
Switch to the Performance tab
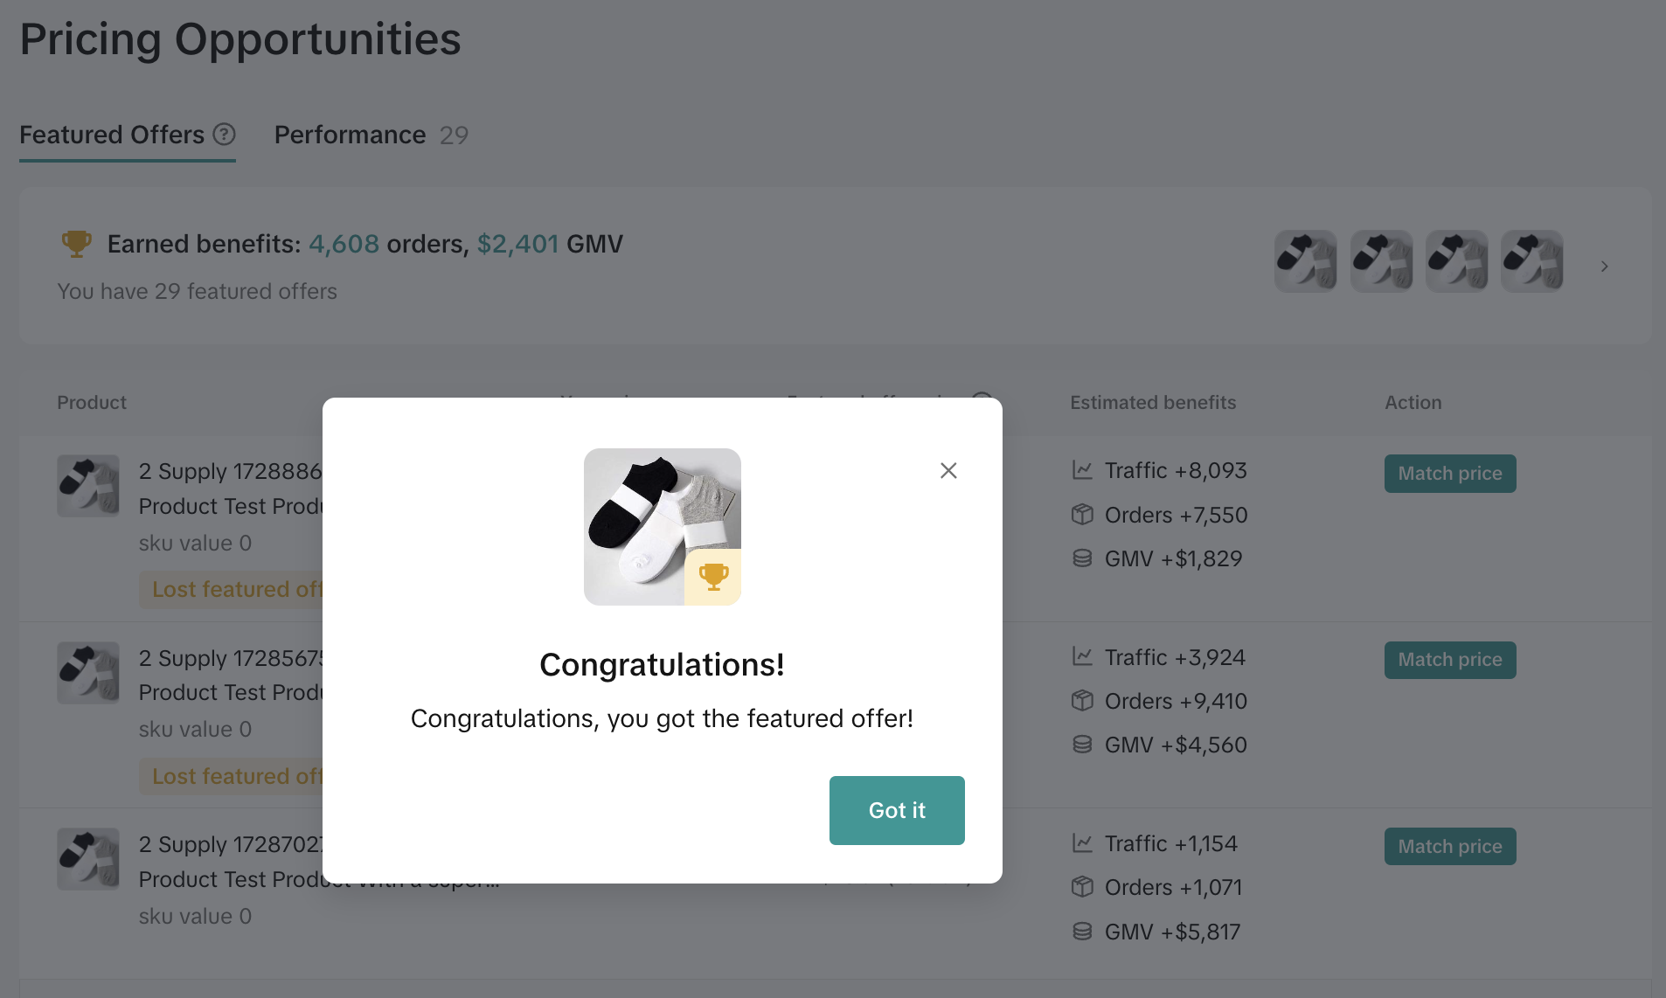[x=351, y=135]
